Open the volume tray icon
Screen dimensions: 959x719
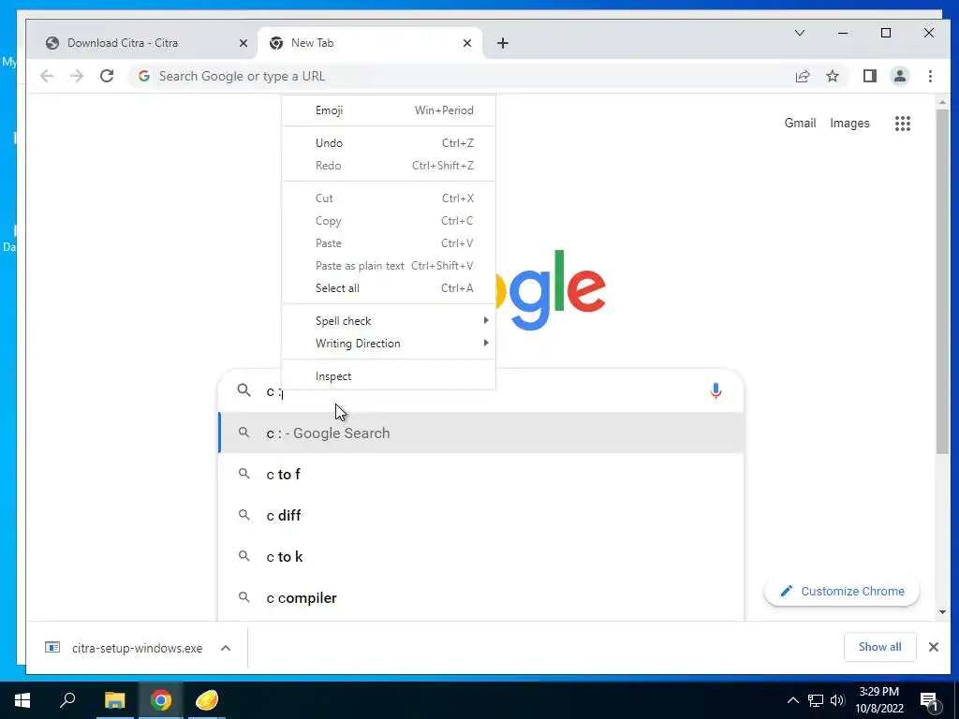point(837,700)
